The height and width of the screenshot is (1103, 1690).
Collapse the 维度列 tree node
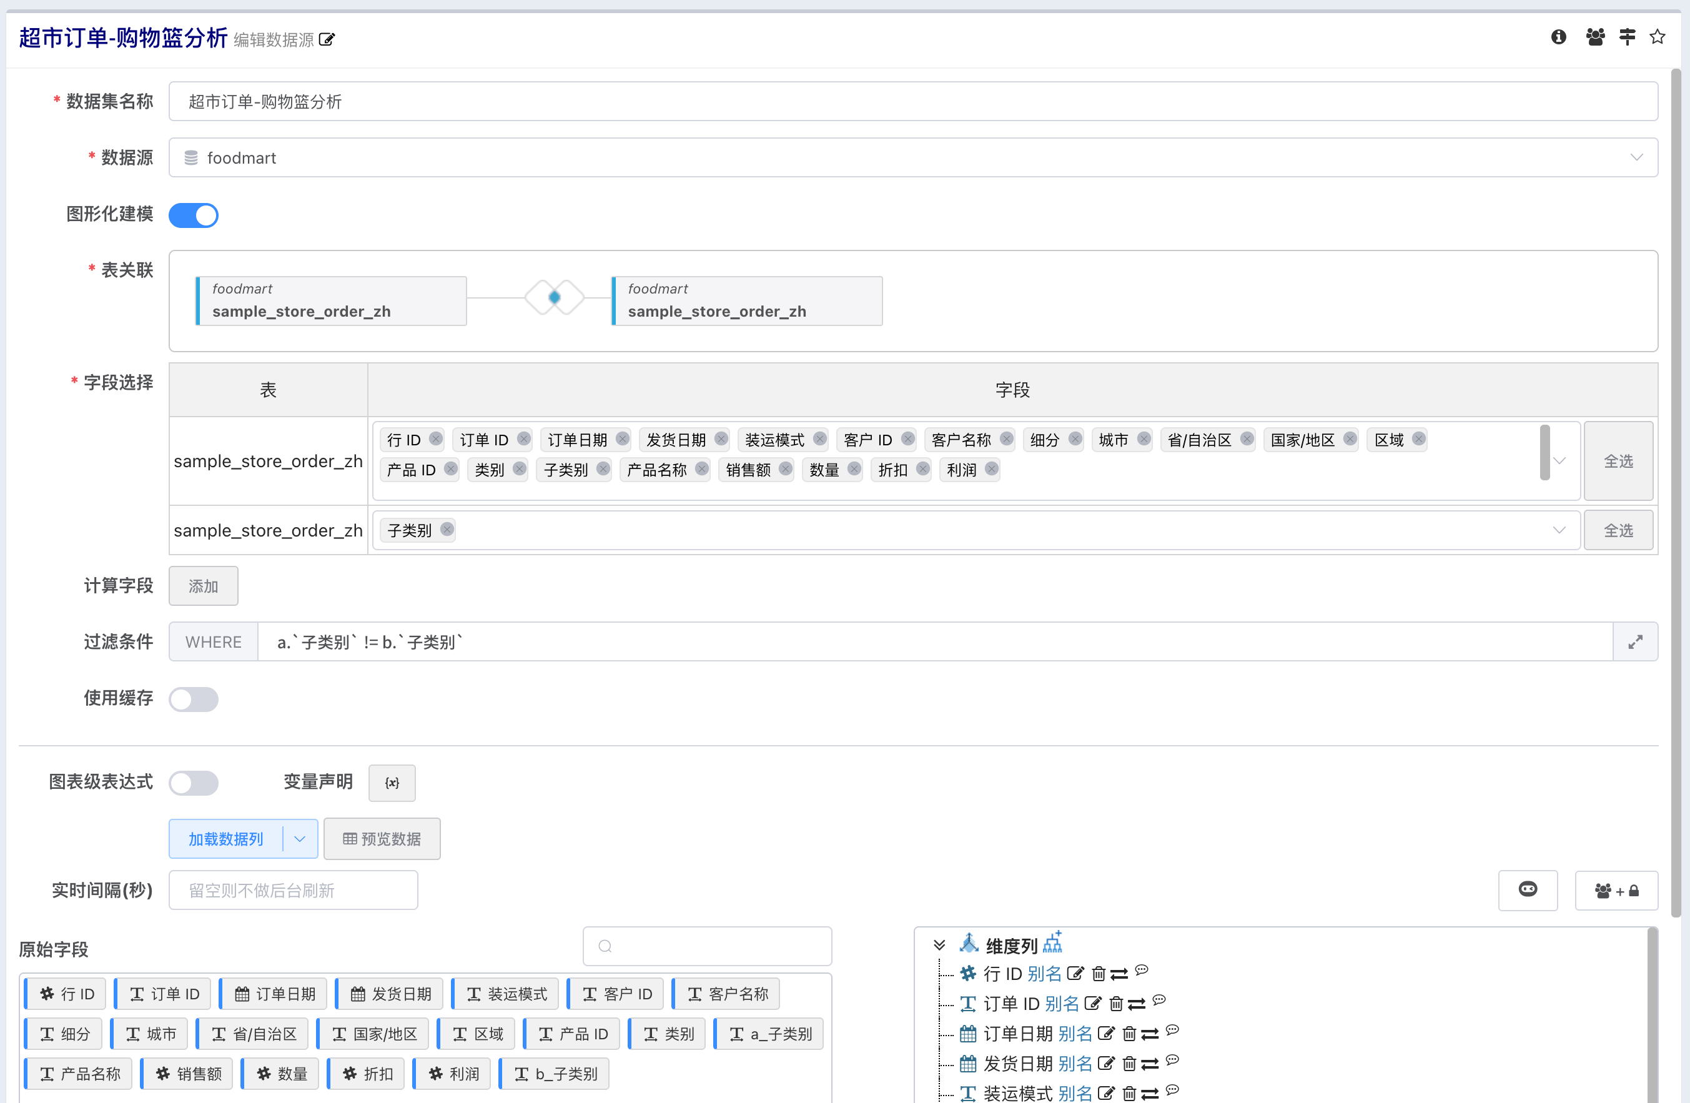tap(939, 944)
